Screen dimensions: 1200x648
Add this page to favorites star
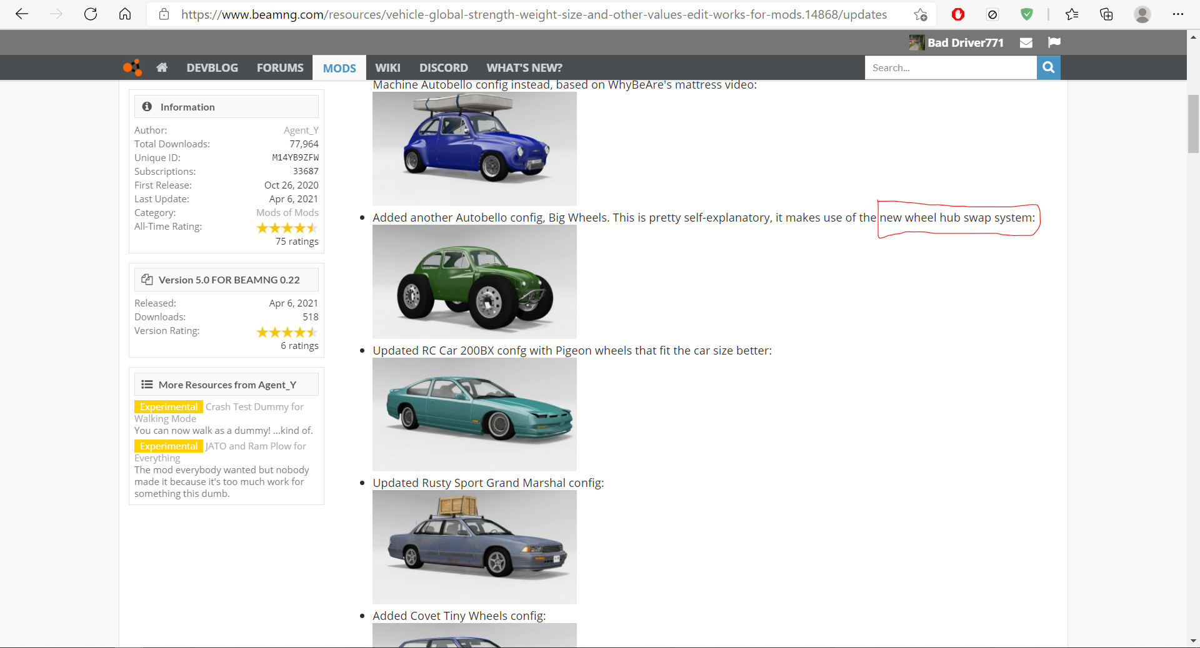pyautogui.click(x=921, y=14)
